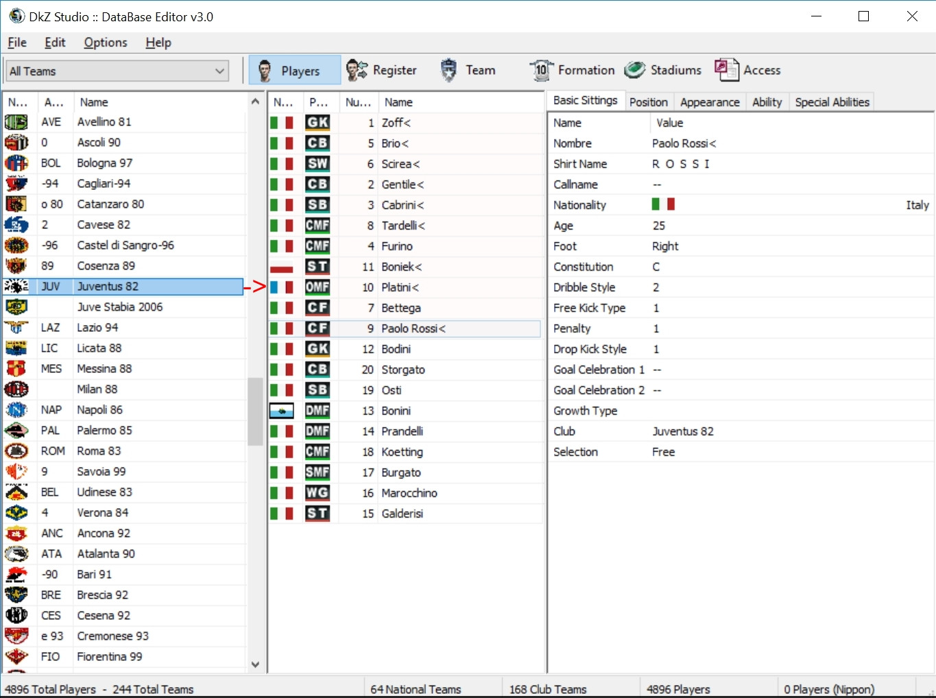Click the Cavese 82 team crest icon

[16, 225]
